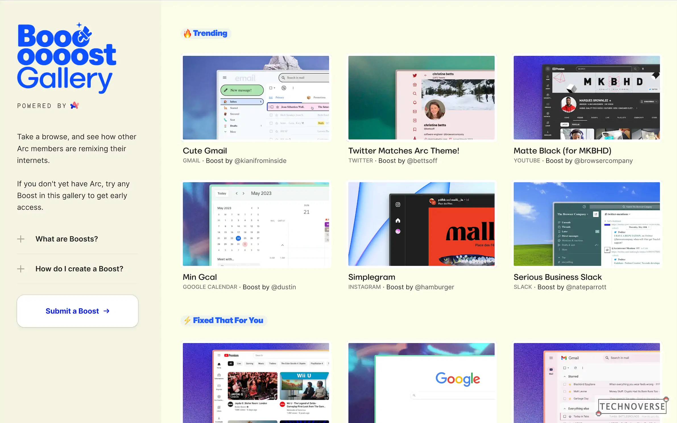Viewport: 677px width, 423px height.
Task: Click the INSTAGRAM category label
Action: pos(365,287)
